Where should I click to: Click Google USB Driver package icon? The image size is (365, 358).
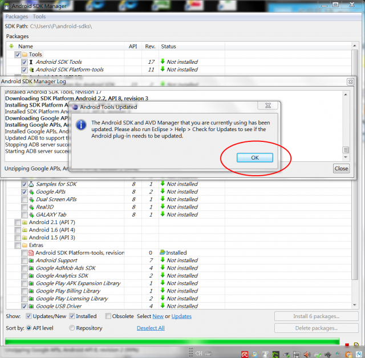coord(31,306)
